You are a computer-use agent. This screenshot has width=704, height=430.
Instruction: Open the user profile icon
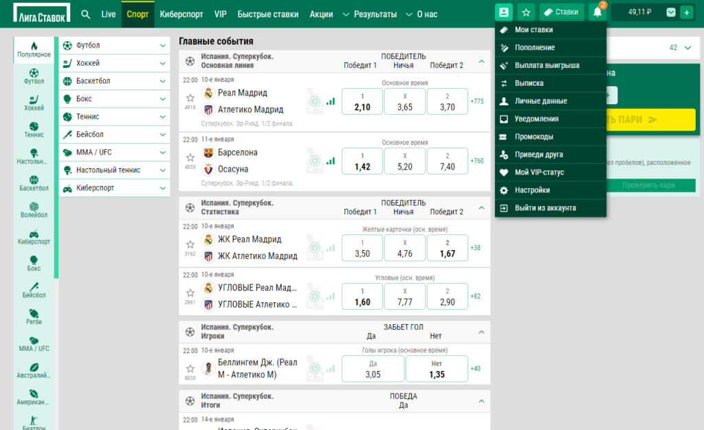(504, 12)
